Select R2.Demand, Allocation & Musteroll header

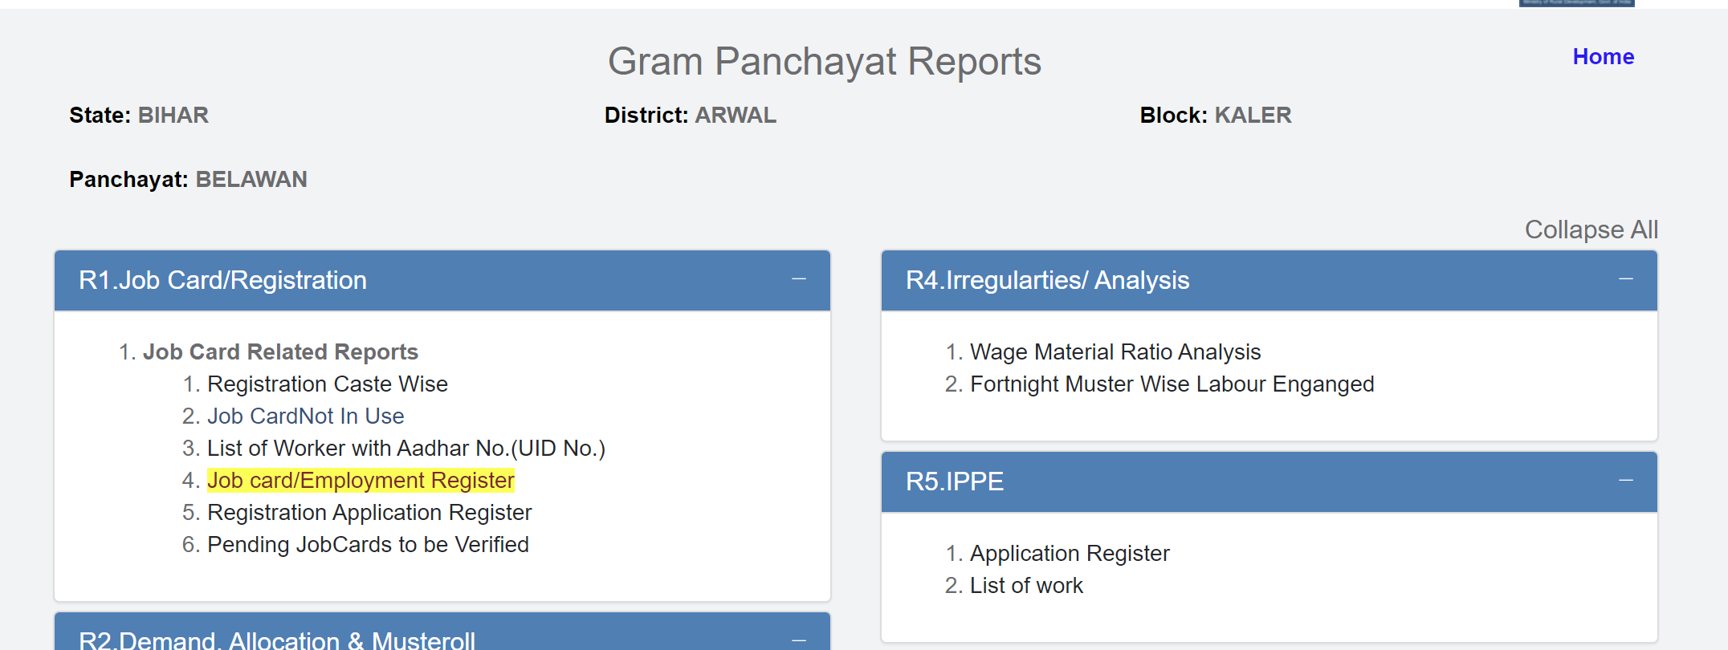(x=442, y=632)
